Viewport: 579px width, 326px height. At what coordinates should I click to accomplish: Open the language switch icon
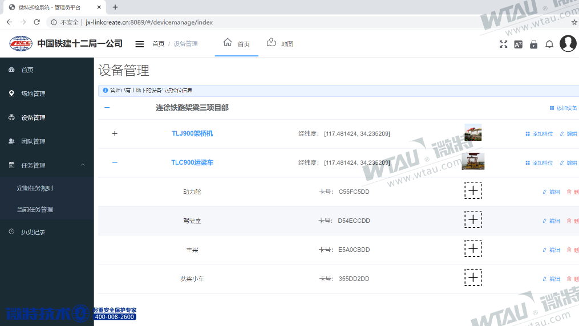(x=518, y=44)
